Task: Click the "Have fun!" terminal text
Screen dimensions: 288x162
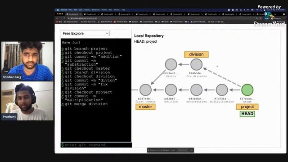Action: [x=71, y=42]
